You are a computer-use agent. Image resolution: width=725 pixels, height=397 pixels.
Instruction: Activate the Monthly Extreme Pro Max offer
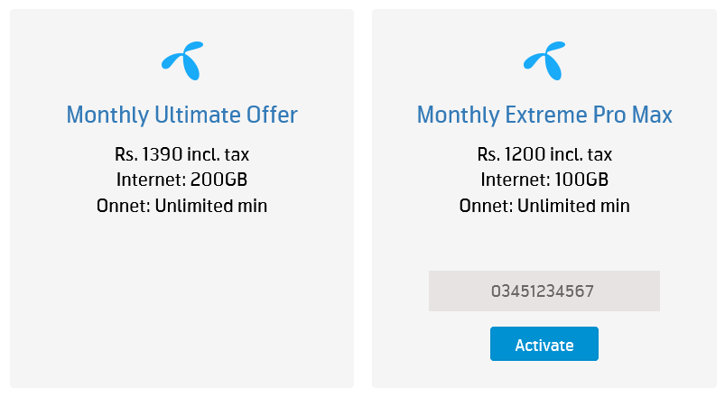[544, 345]
